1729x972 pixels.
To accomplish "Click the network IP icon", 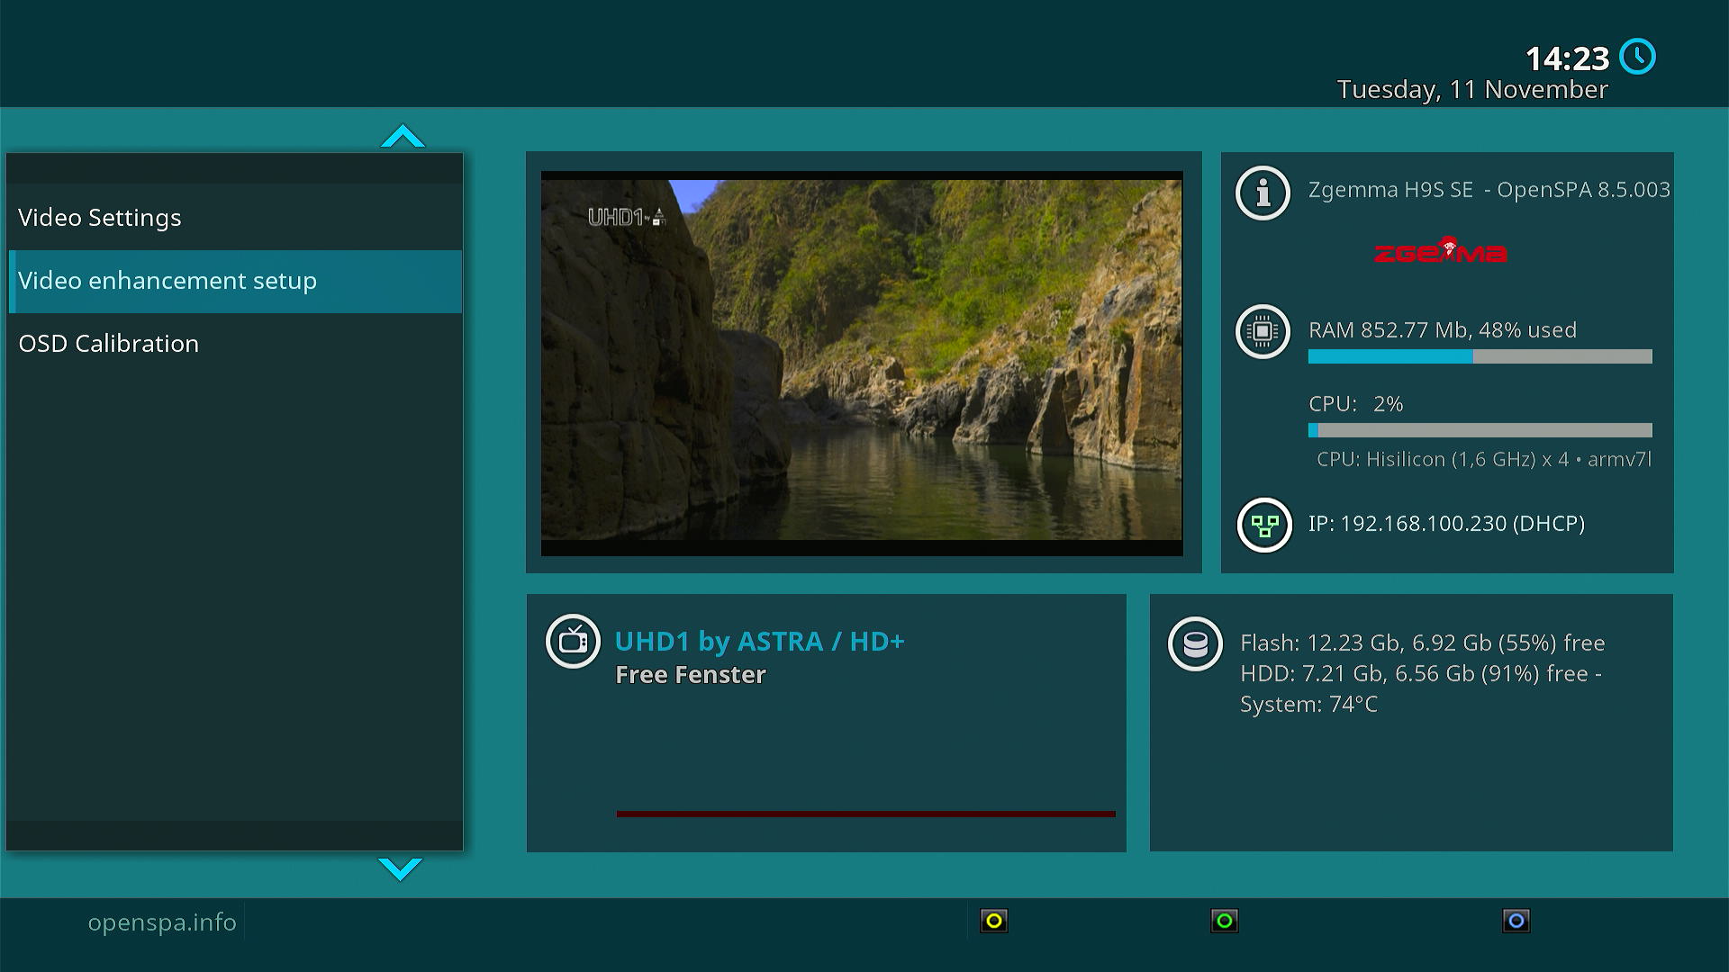I will pyautogui.click(x=1264, y=525).
